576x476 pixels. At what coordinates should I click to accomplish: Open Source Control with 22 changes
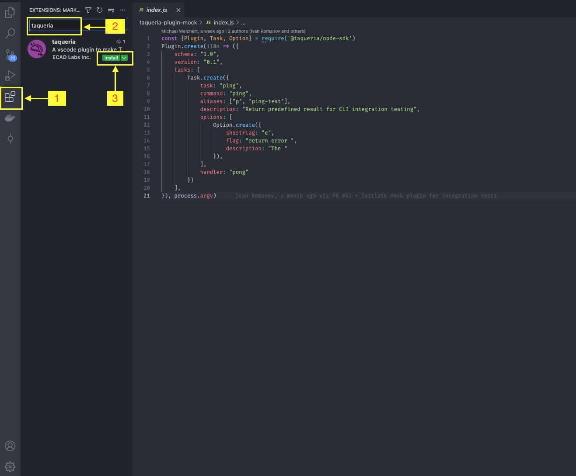click(10, 55)
